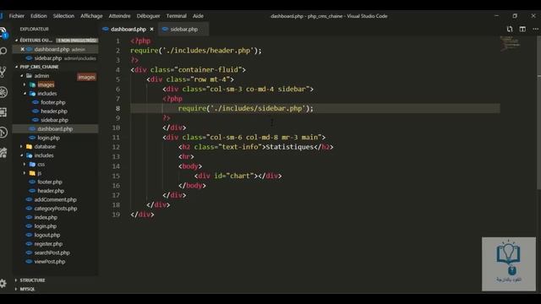The height and width of the screenshot is (304, 541).
Task: Open the editor More Actions ellipsis menu
Action: point(535,30)
